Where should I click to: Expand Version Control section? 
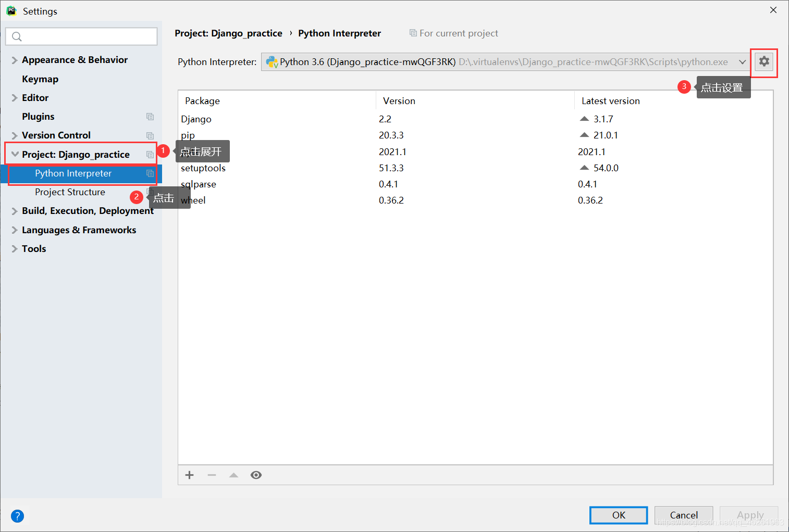pos(15,135)
